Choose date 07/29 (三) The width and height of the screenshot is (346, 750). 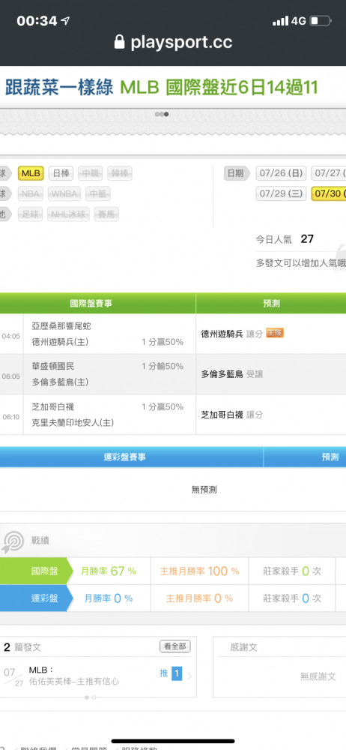[x=281, y=193]
